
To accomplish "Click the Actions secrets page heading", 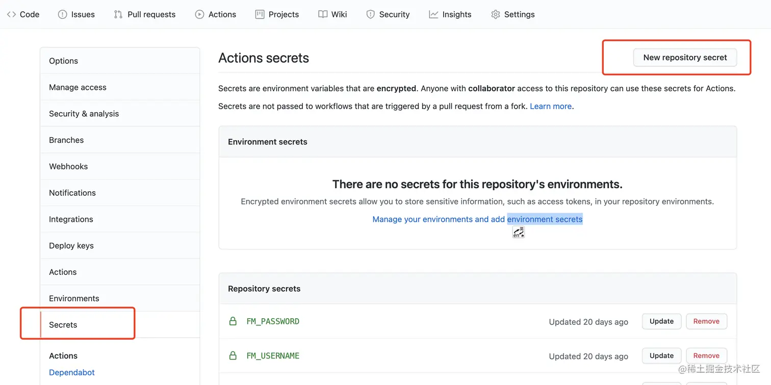I will (264, 58).
